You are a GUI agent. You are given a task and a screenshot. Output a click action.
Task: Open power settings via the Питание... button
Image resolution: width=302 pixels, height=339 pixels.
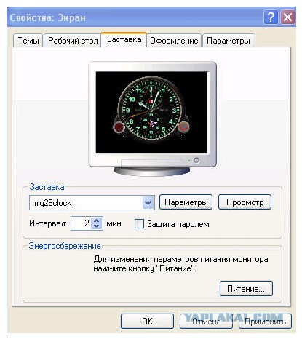(246, 289)
